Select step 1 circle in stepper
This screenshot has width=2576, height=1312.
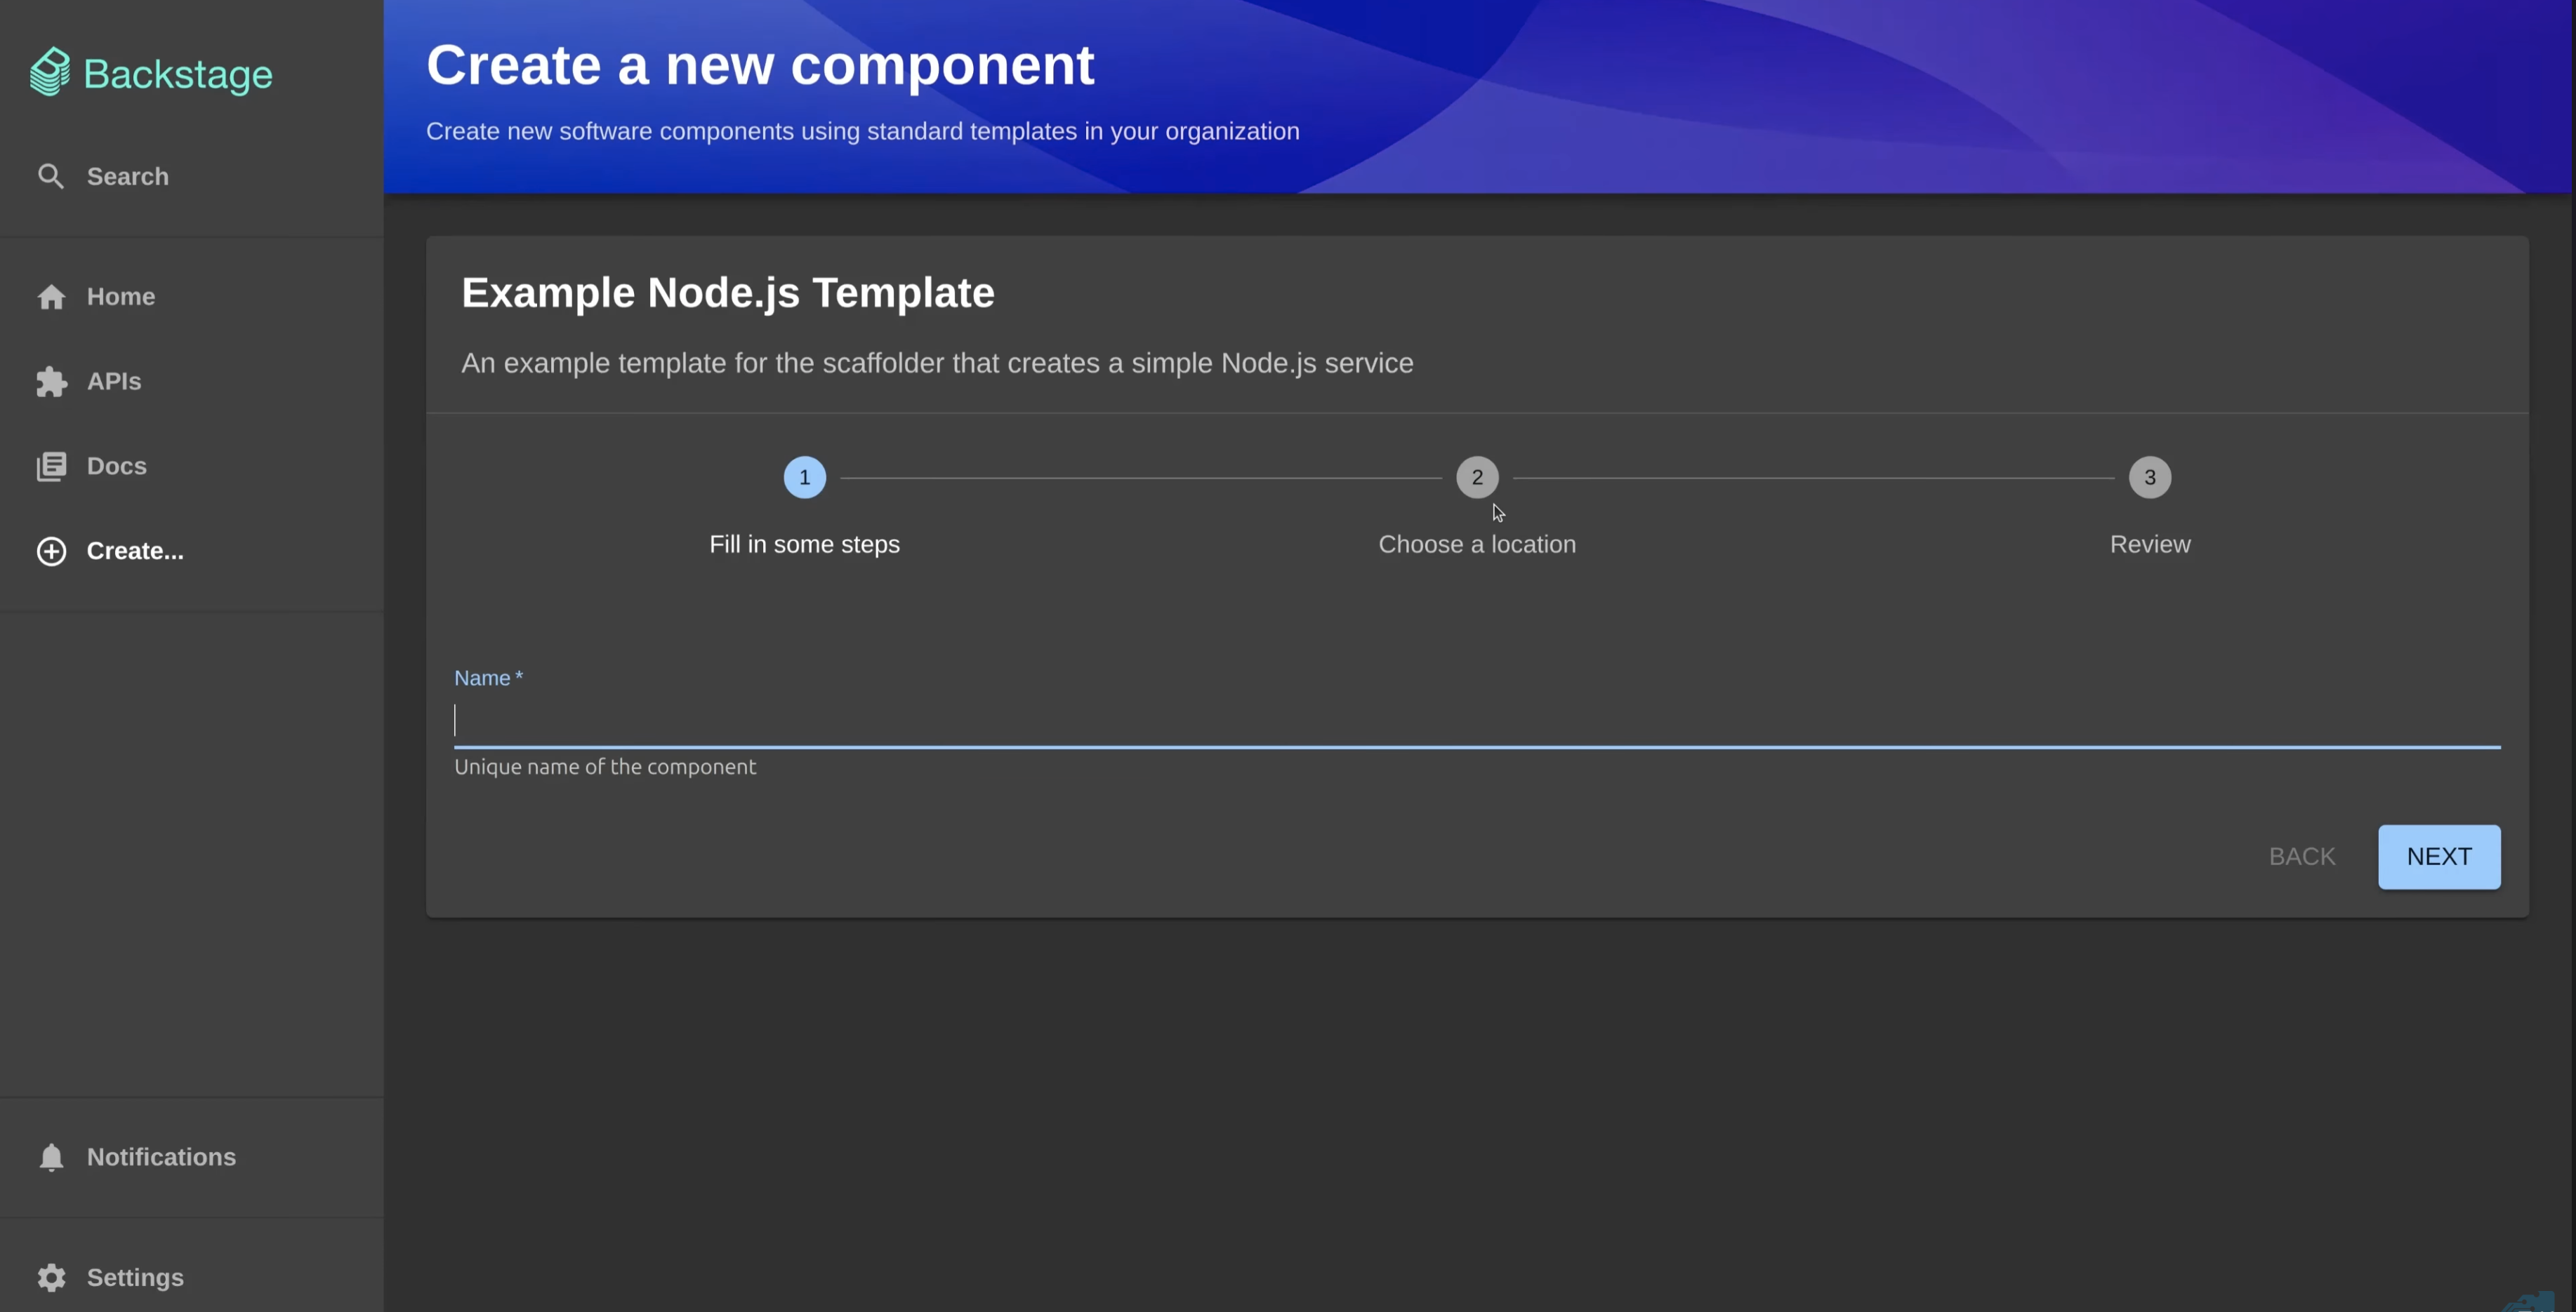click(x=804, y=478)
